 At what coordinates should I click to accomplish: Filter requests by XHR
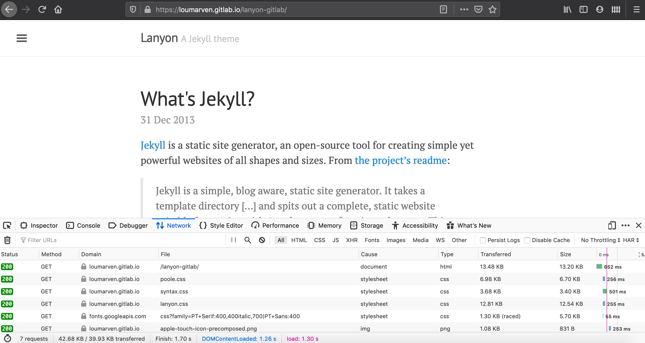pyautogui.click(x=352, y=240)
